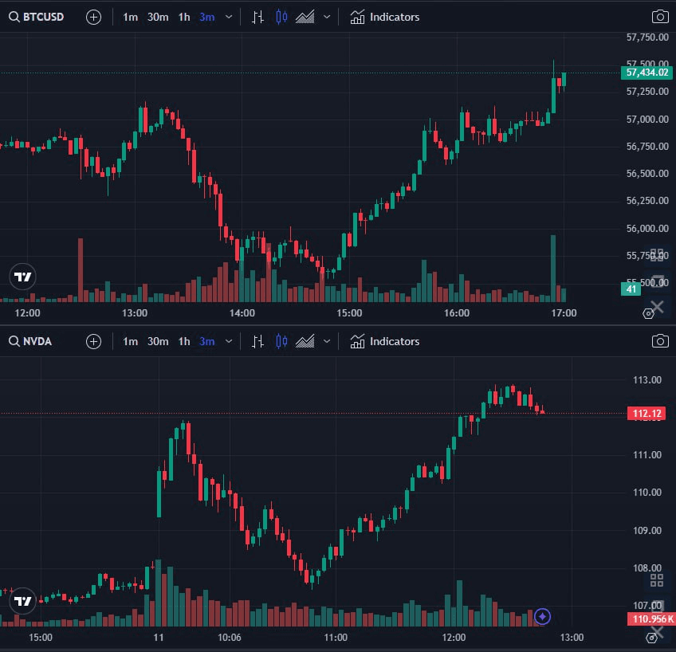Expand the interval dropdown on the NVDA chart
676x652 pixels.
[x=229, y=342]
